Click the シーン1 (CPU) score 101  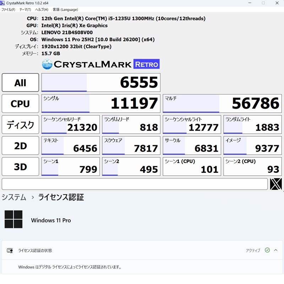pyautogui.click(x=192, y=166)
